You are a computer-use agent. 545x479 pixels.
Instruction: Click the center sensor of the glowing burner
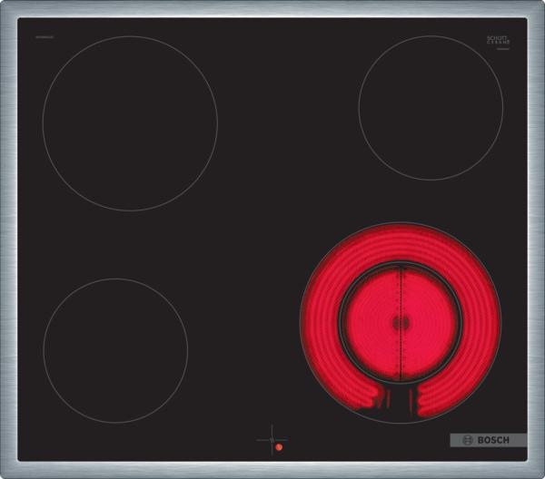click(401, 322)
